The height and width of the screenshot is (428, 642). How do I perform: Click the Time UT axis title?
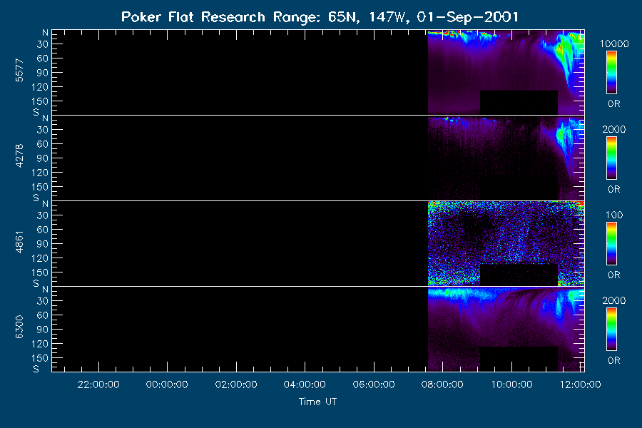click(317, 402)
